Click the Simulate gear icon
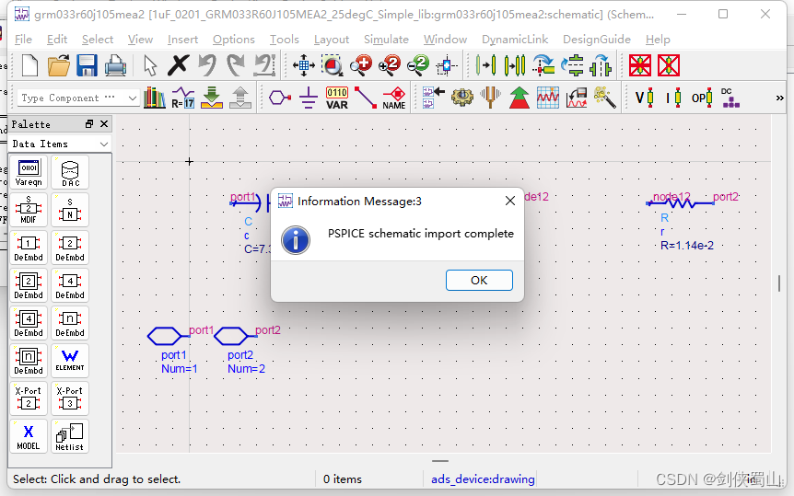 [x=461, y=98]
